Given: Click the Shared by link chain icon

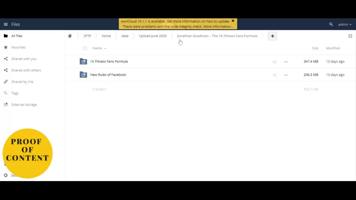Looking at the screenshot, I should 6,82.
